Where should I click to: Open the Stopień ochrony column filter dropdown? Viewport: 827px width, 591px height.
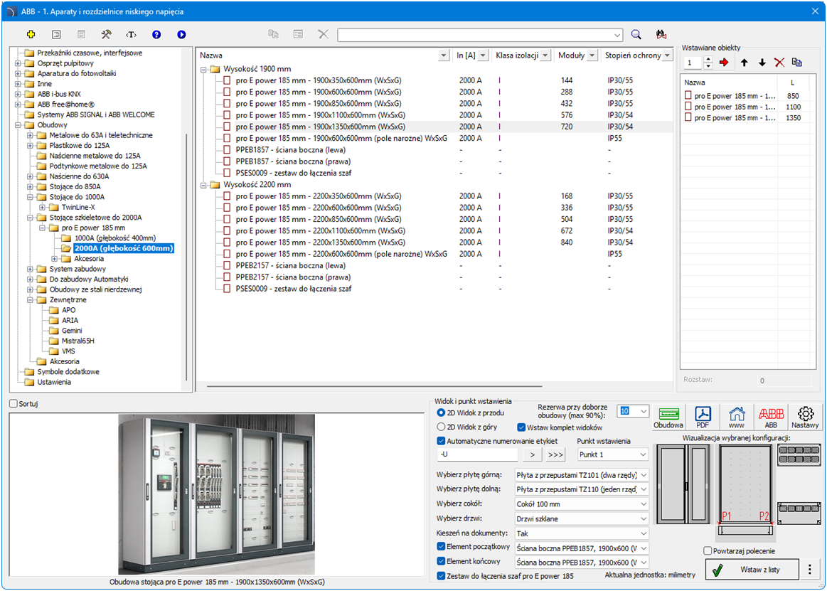pyautogui.click(x=667, y=55)
